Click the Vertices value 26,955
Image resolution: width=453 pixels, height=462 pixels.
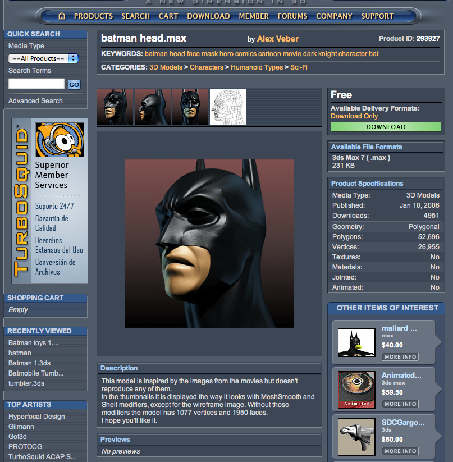pos(428,247)
